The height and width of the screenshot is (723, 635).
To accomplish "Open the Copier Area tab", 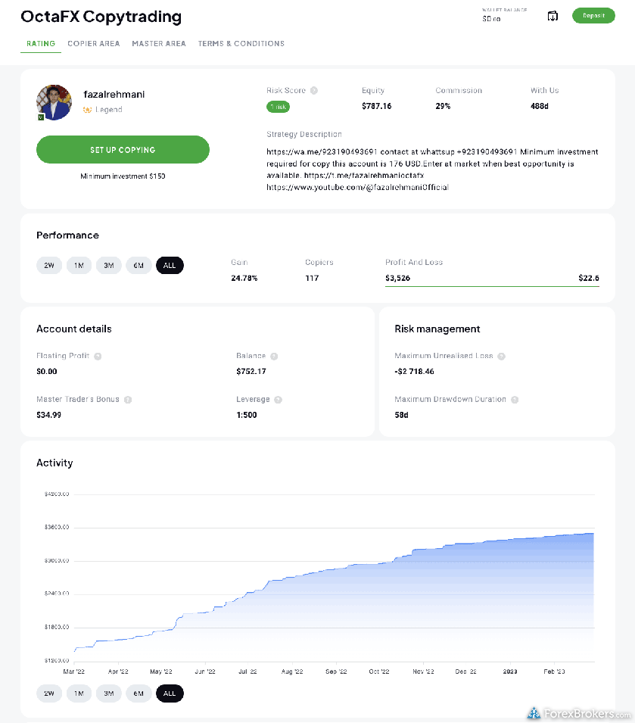I will click(x=94, y=44).
